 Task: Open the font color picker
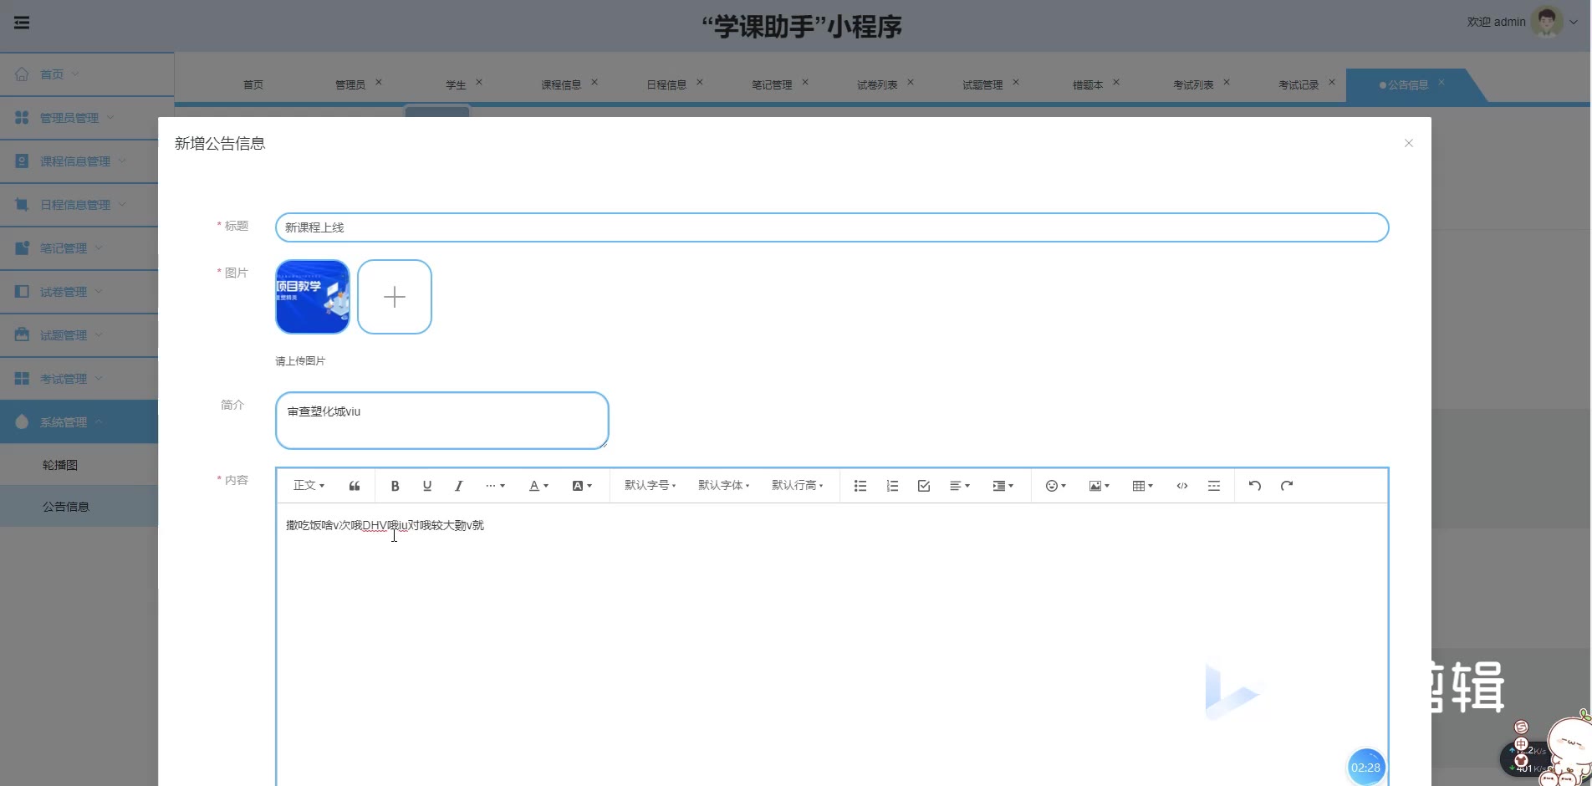tap(538, 486)
